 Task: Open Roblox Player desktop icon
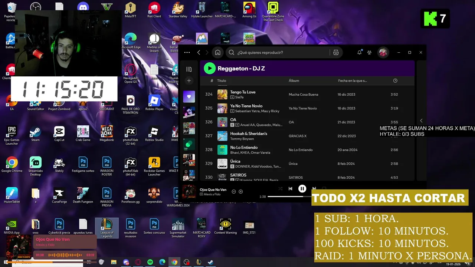click(154, 103)
